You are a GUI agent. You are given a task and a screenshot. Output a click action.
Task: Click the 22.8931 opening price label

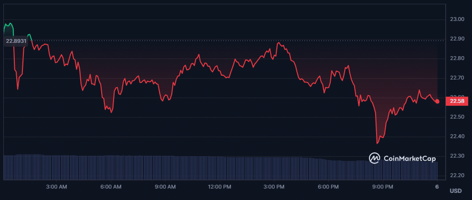coord(15,41)
